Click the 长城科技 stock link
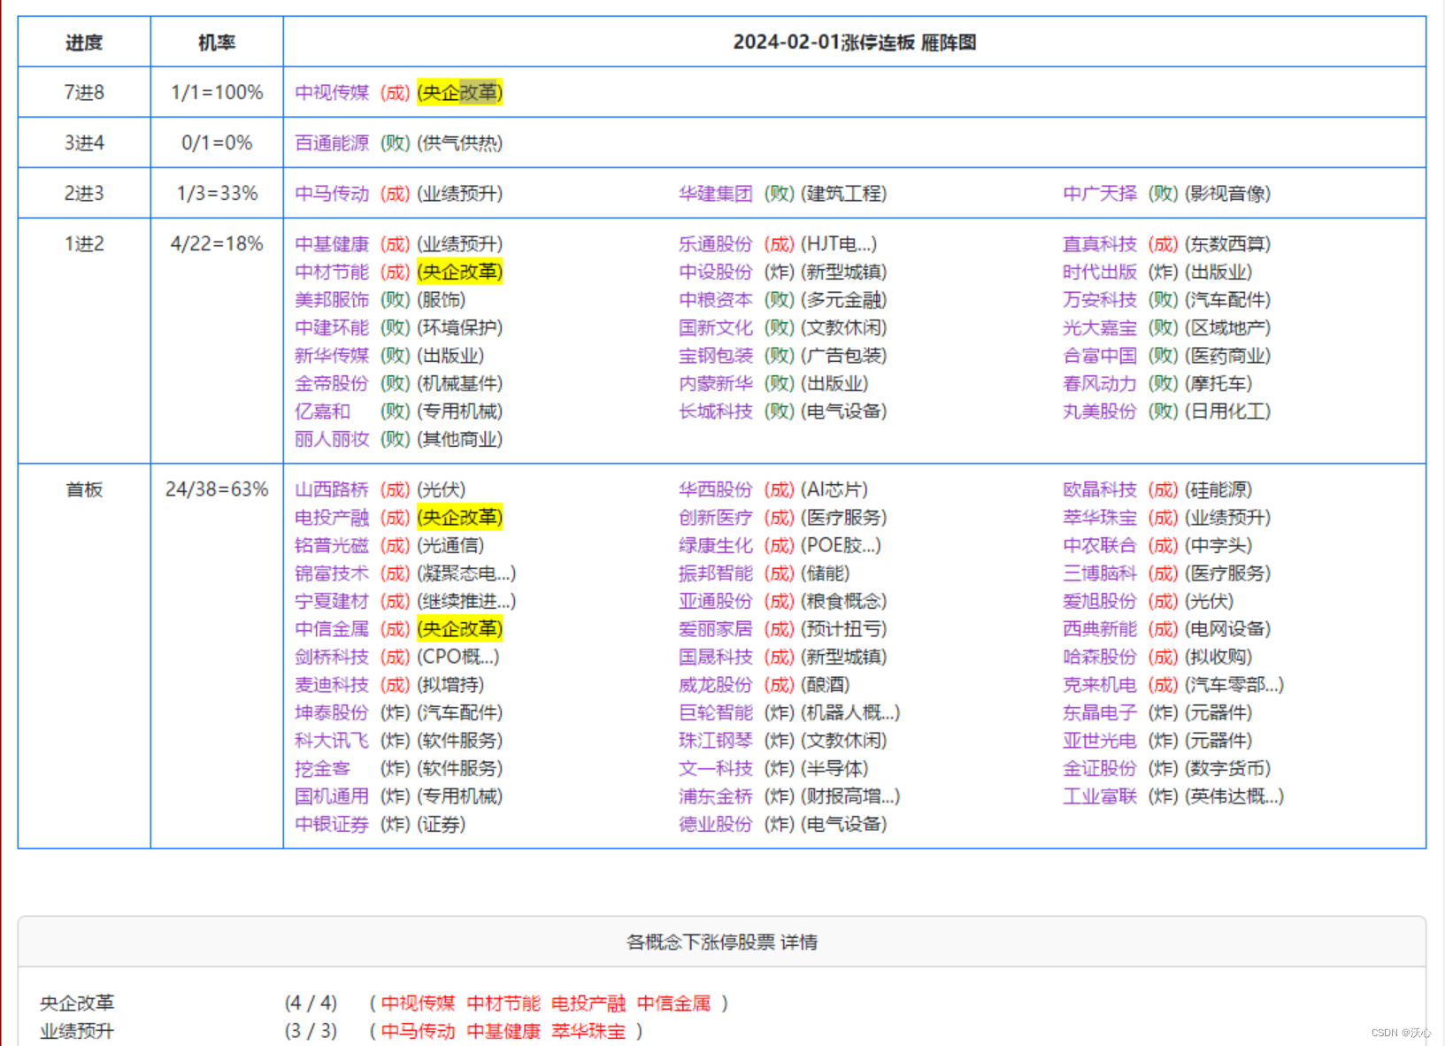This screenshot has width=1445, height=1046. click(x=716, y=411)
